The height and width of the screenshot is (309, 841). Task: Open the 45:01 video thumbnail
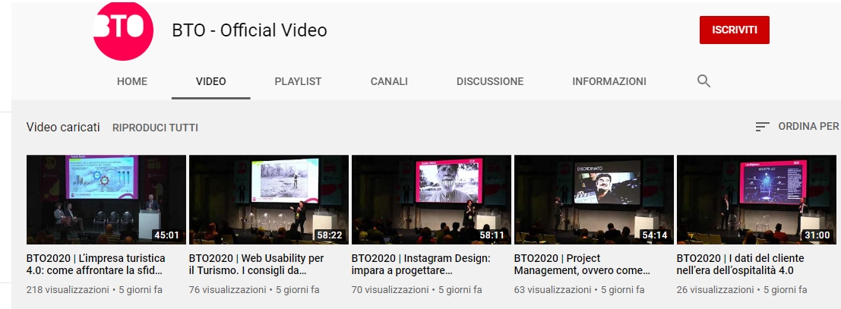[106, 200]
